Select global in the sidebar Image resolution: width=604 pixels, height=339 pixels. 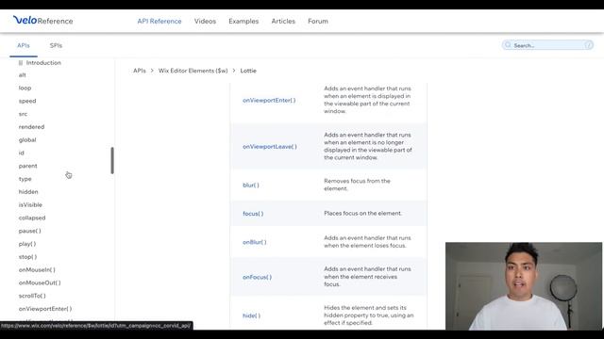27,140
